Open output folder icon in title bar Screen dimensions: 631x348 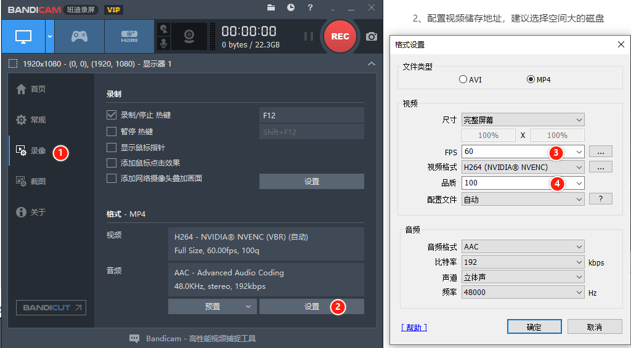coord(271,7)
